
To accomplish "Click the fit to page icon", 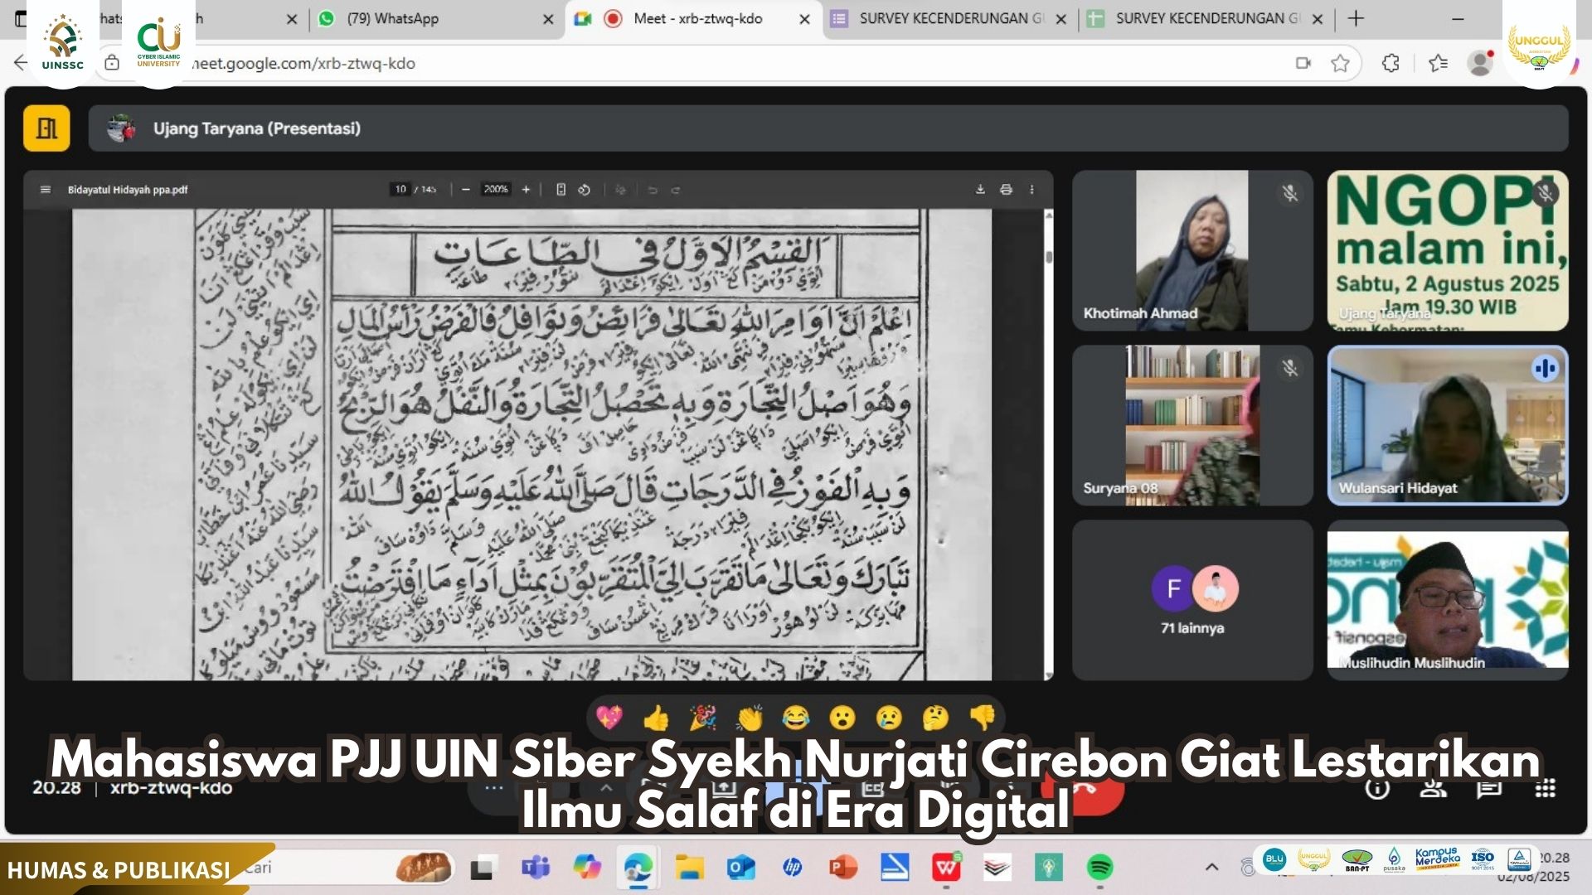I will 561,190.
